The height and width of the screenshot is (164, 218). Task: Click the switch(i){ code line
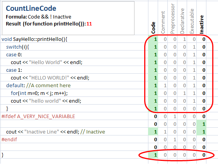[17, 47]
